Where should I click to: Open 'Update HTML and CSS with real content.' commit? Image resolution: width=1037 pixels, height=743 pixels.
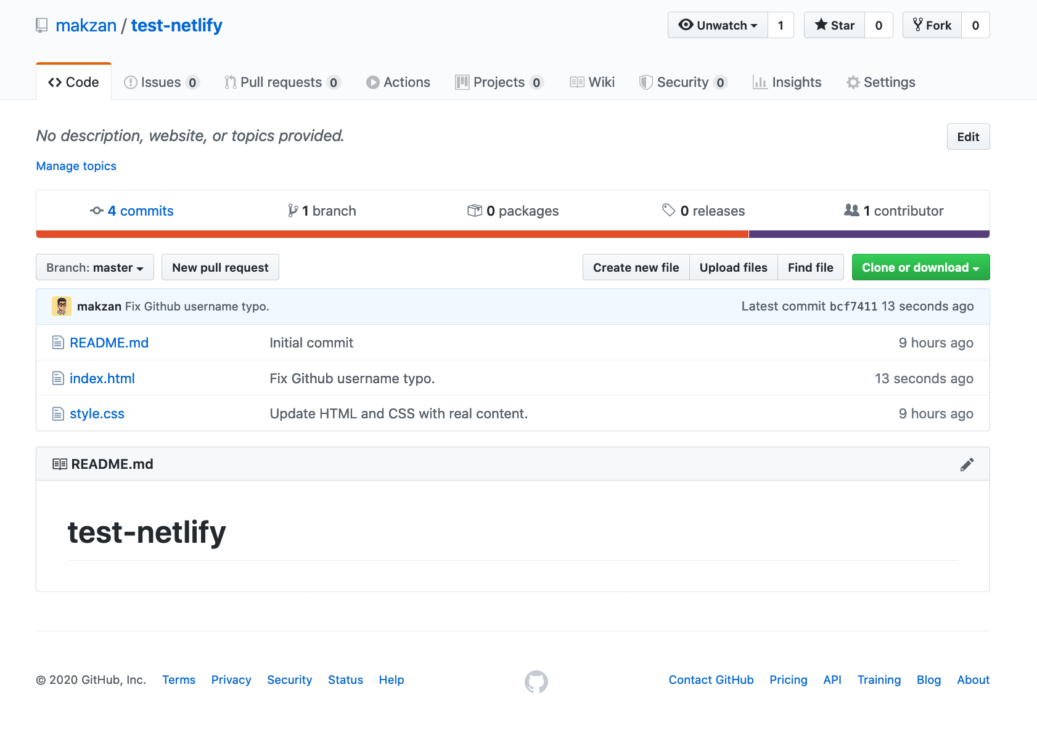click(399, 413)
